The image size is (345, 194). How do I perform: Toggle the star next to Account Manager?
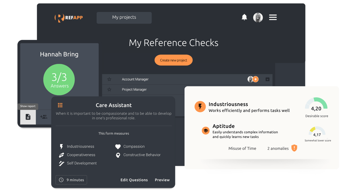click(110, 79)
